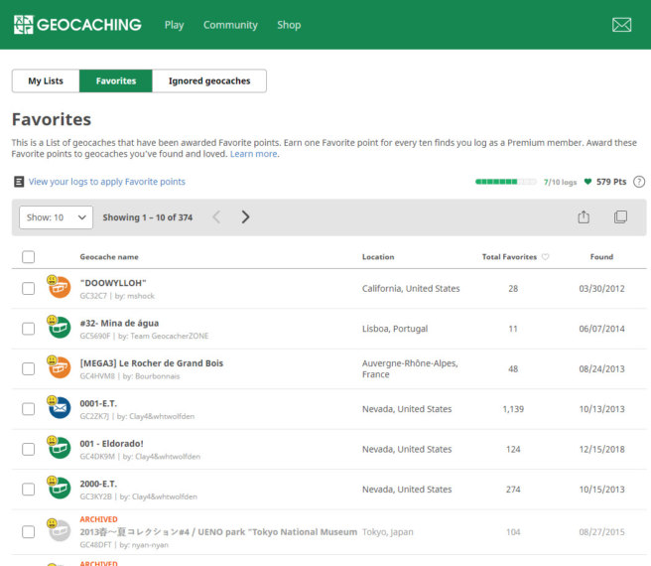Click the share/export list icon
Image resolution: width=651 pixels, height=566 pixels.
[x=584, y=217]
